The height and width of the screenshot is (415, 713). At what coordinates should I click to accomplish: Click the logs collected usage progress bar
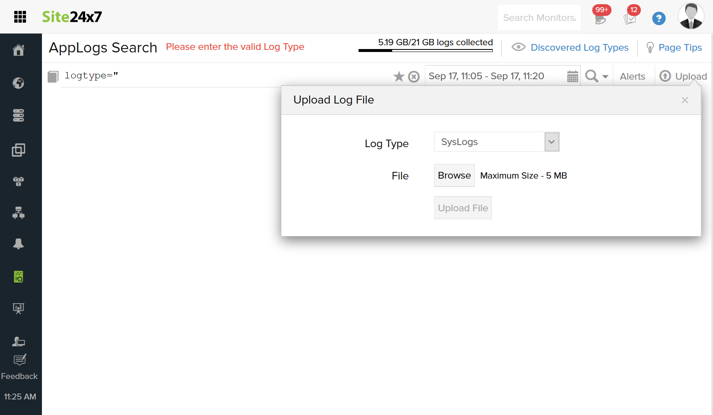pos(425,50)
